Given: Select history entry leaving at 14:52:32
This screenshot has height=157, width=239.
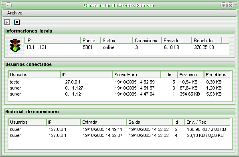Looking at the screenshot, I should click(119, 135).
